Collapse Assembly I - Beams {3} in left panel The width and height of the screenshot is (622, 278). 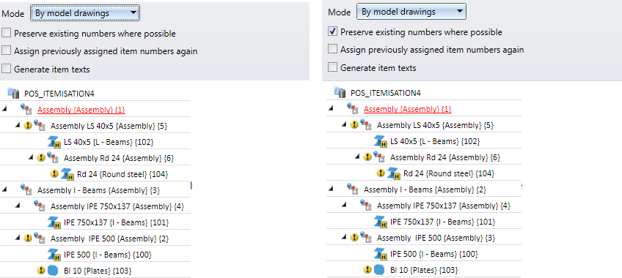click(x=4, y=189)
